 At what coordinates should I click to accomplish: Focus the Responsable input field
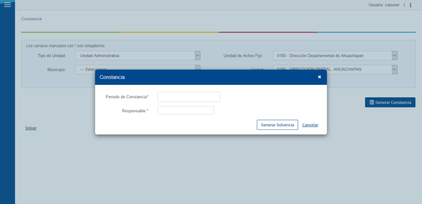point(186,110)
